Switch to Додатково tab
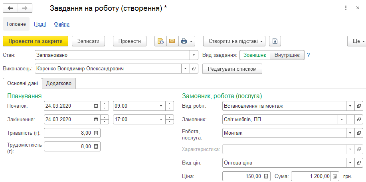 59,83
